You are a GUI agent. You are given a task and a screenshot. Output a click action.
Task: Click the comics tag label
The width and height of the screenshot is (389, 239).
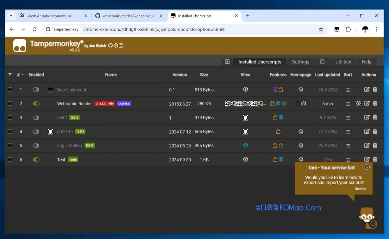[x=124, y=104]
